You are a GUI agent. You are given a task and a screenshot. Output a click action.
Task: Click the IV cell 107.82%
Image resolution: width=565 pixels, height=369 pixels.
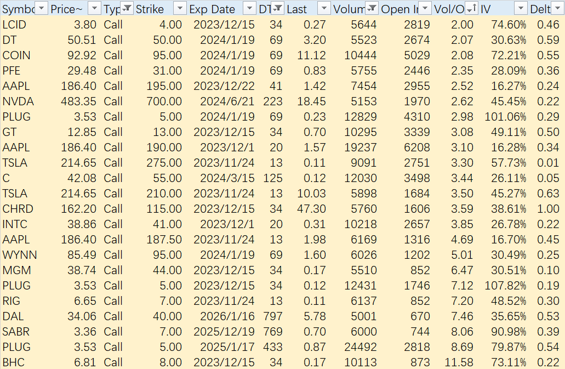coord(505,286)
